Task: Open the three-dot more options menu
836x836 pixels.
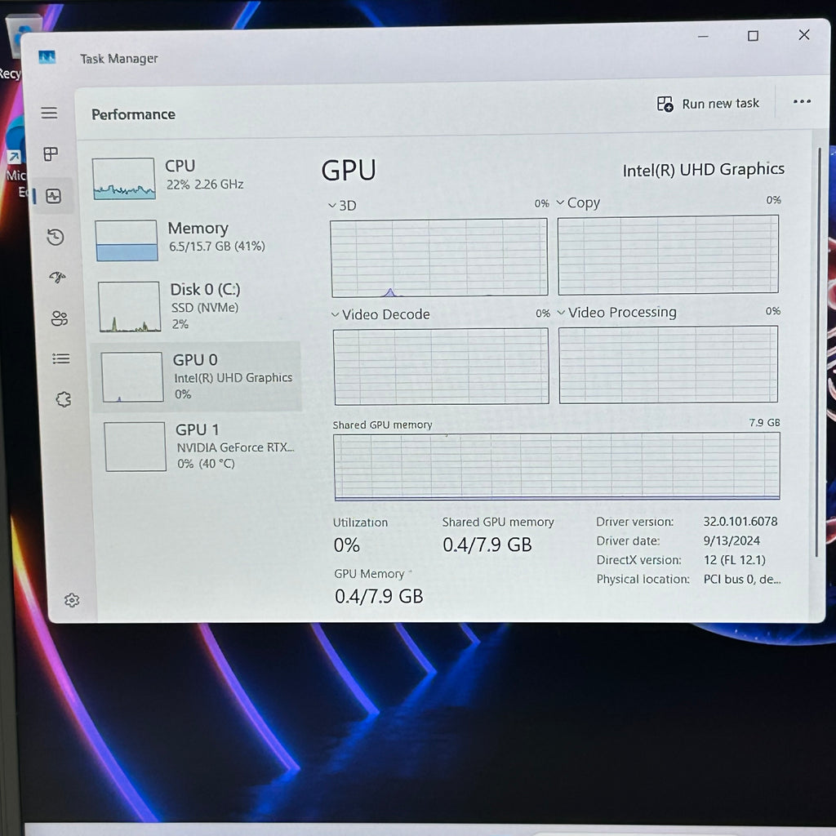Action: coord(802,101)
